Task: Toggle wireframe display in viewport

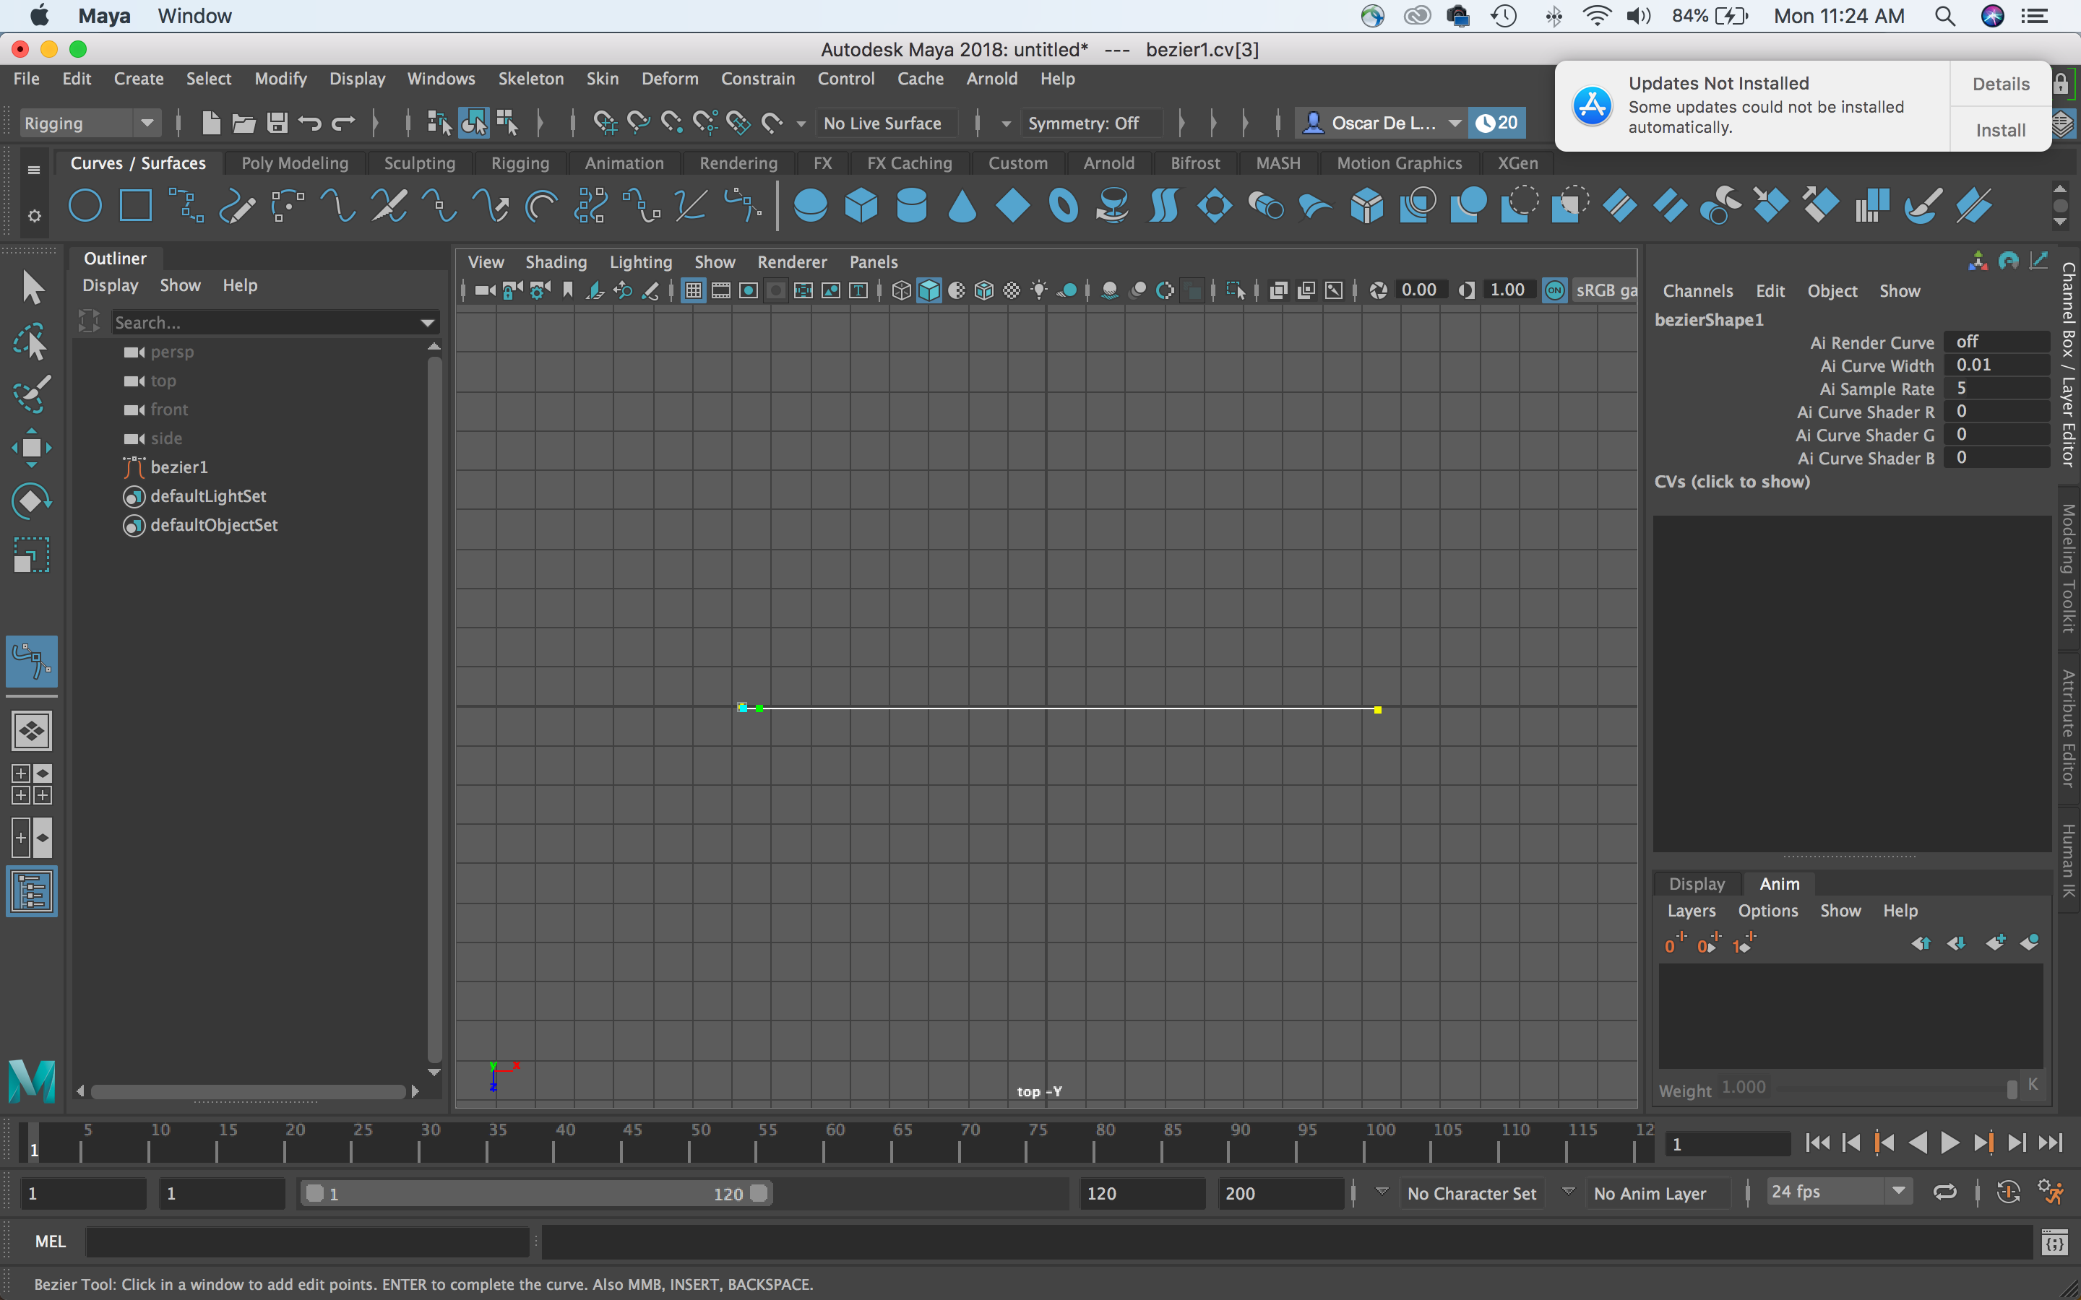Action: coord(901,290)
